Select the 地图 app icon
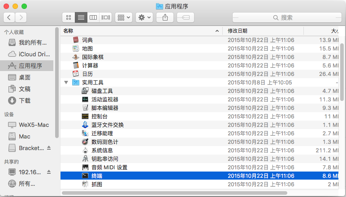 [x=76, y=48]
